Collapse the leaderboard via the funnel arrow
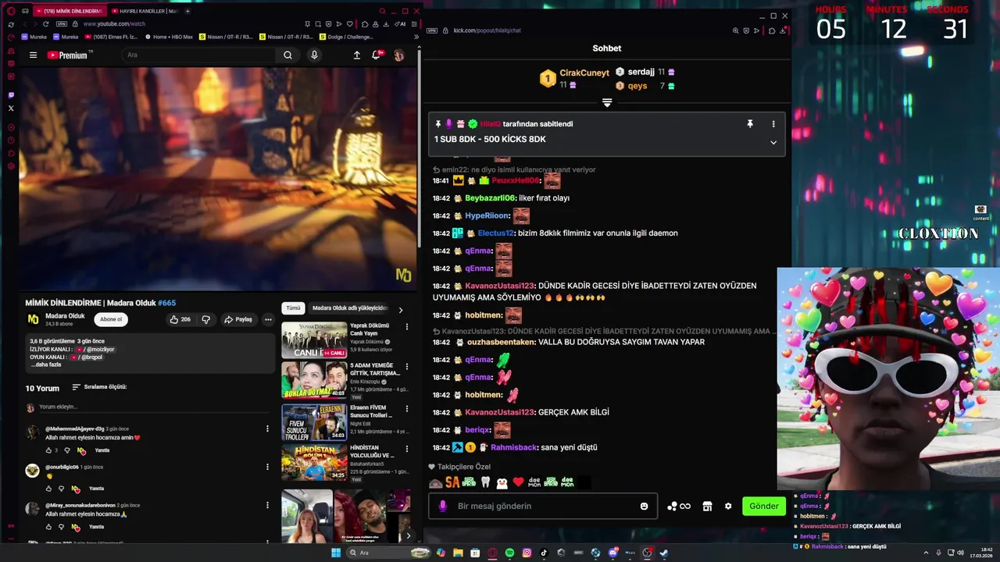The width and height of the screenshot is (1000, 562). point(607,102)
